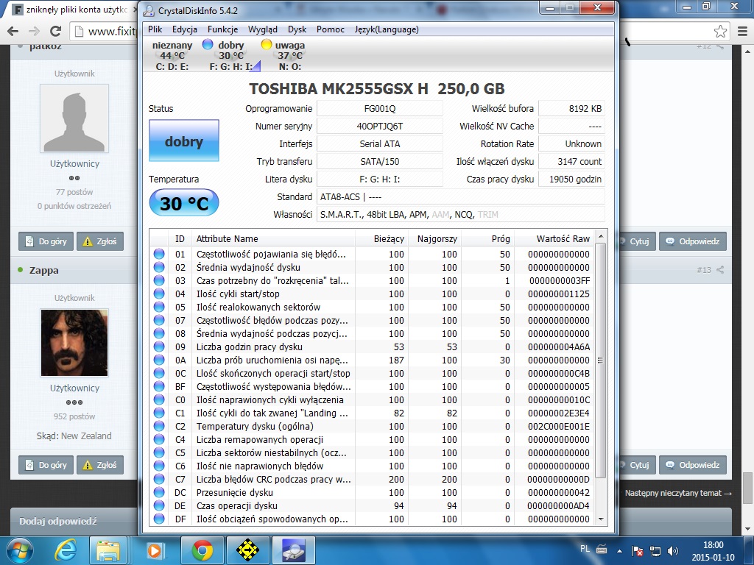Click browser back arrow
Image resolution: width=754 pixels, height=565 pixels.
tap(13, 32)
